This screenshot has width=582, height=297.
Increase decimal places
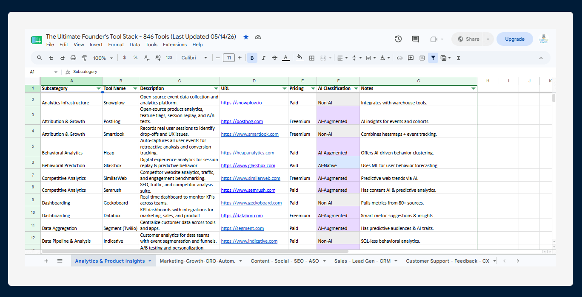157,58
